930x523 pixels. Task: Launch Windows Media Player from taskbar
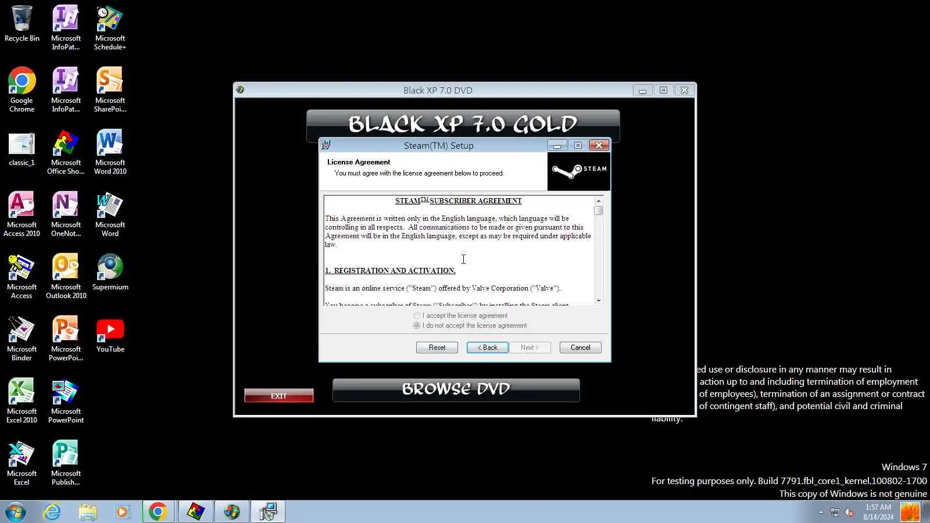(122, 512)
